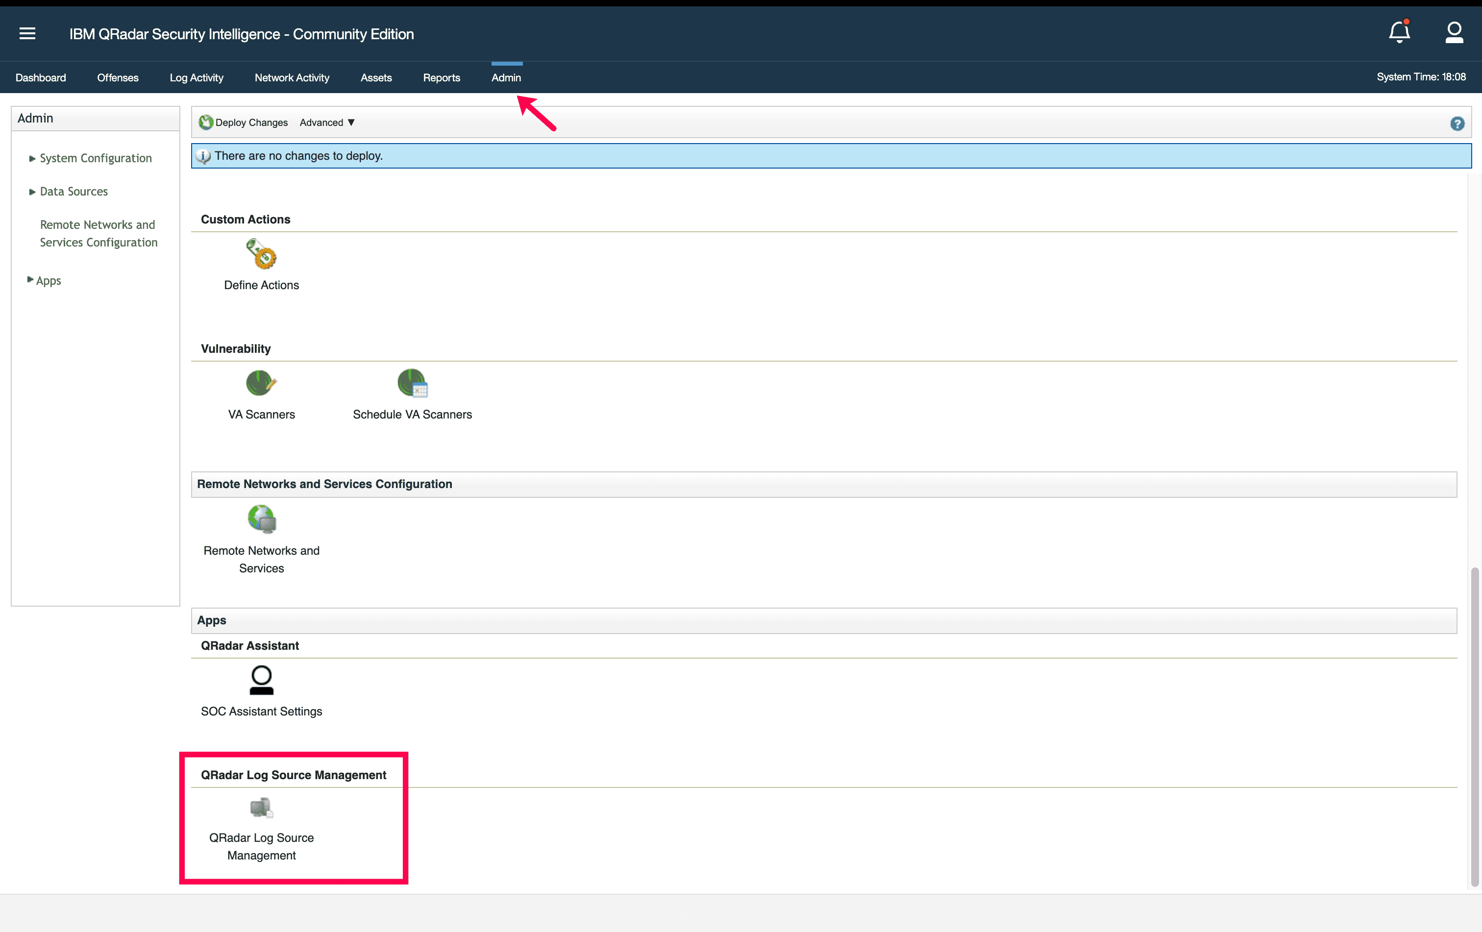Select the Network Activity tab

point(292,77)
